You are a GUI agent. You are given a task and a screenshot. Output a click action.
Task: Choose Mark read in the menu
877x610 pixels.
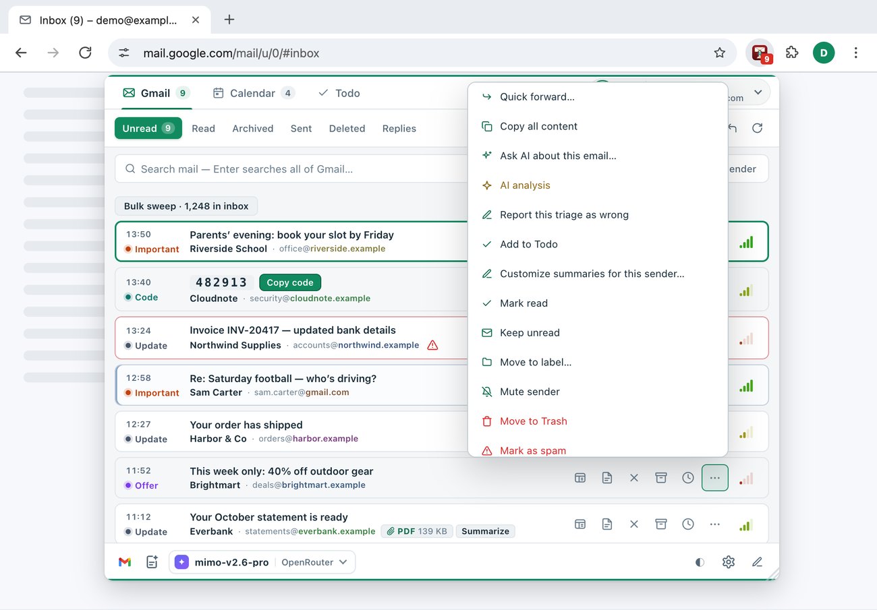(x=598, y=303)
